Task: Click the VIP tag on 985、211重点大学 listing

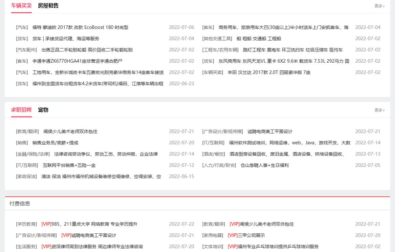Action: [x=46, y=224]
